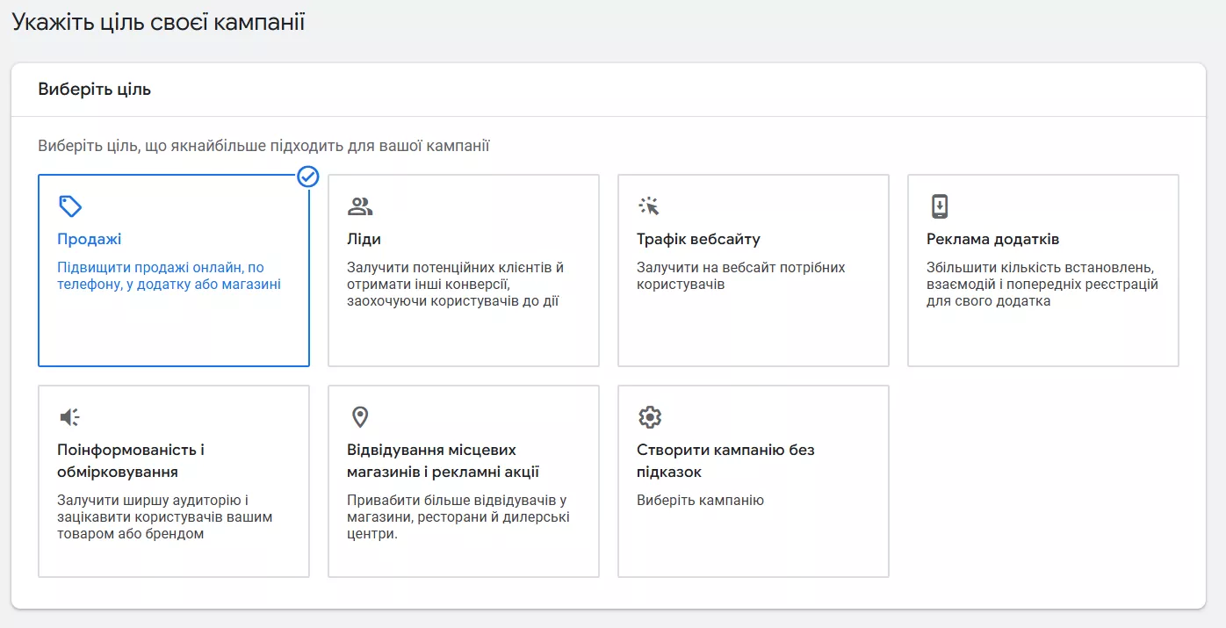Select the Ліди goal title
Image resolution: width=1226 pixels, height=628 pixels.
pyautogui.click(x=364, y=239)
